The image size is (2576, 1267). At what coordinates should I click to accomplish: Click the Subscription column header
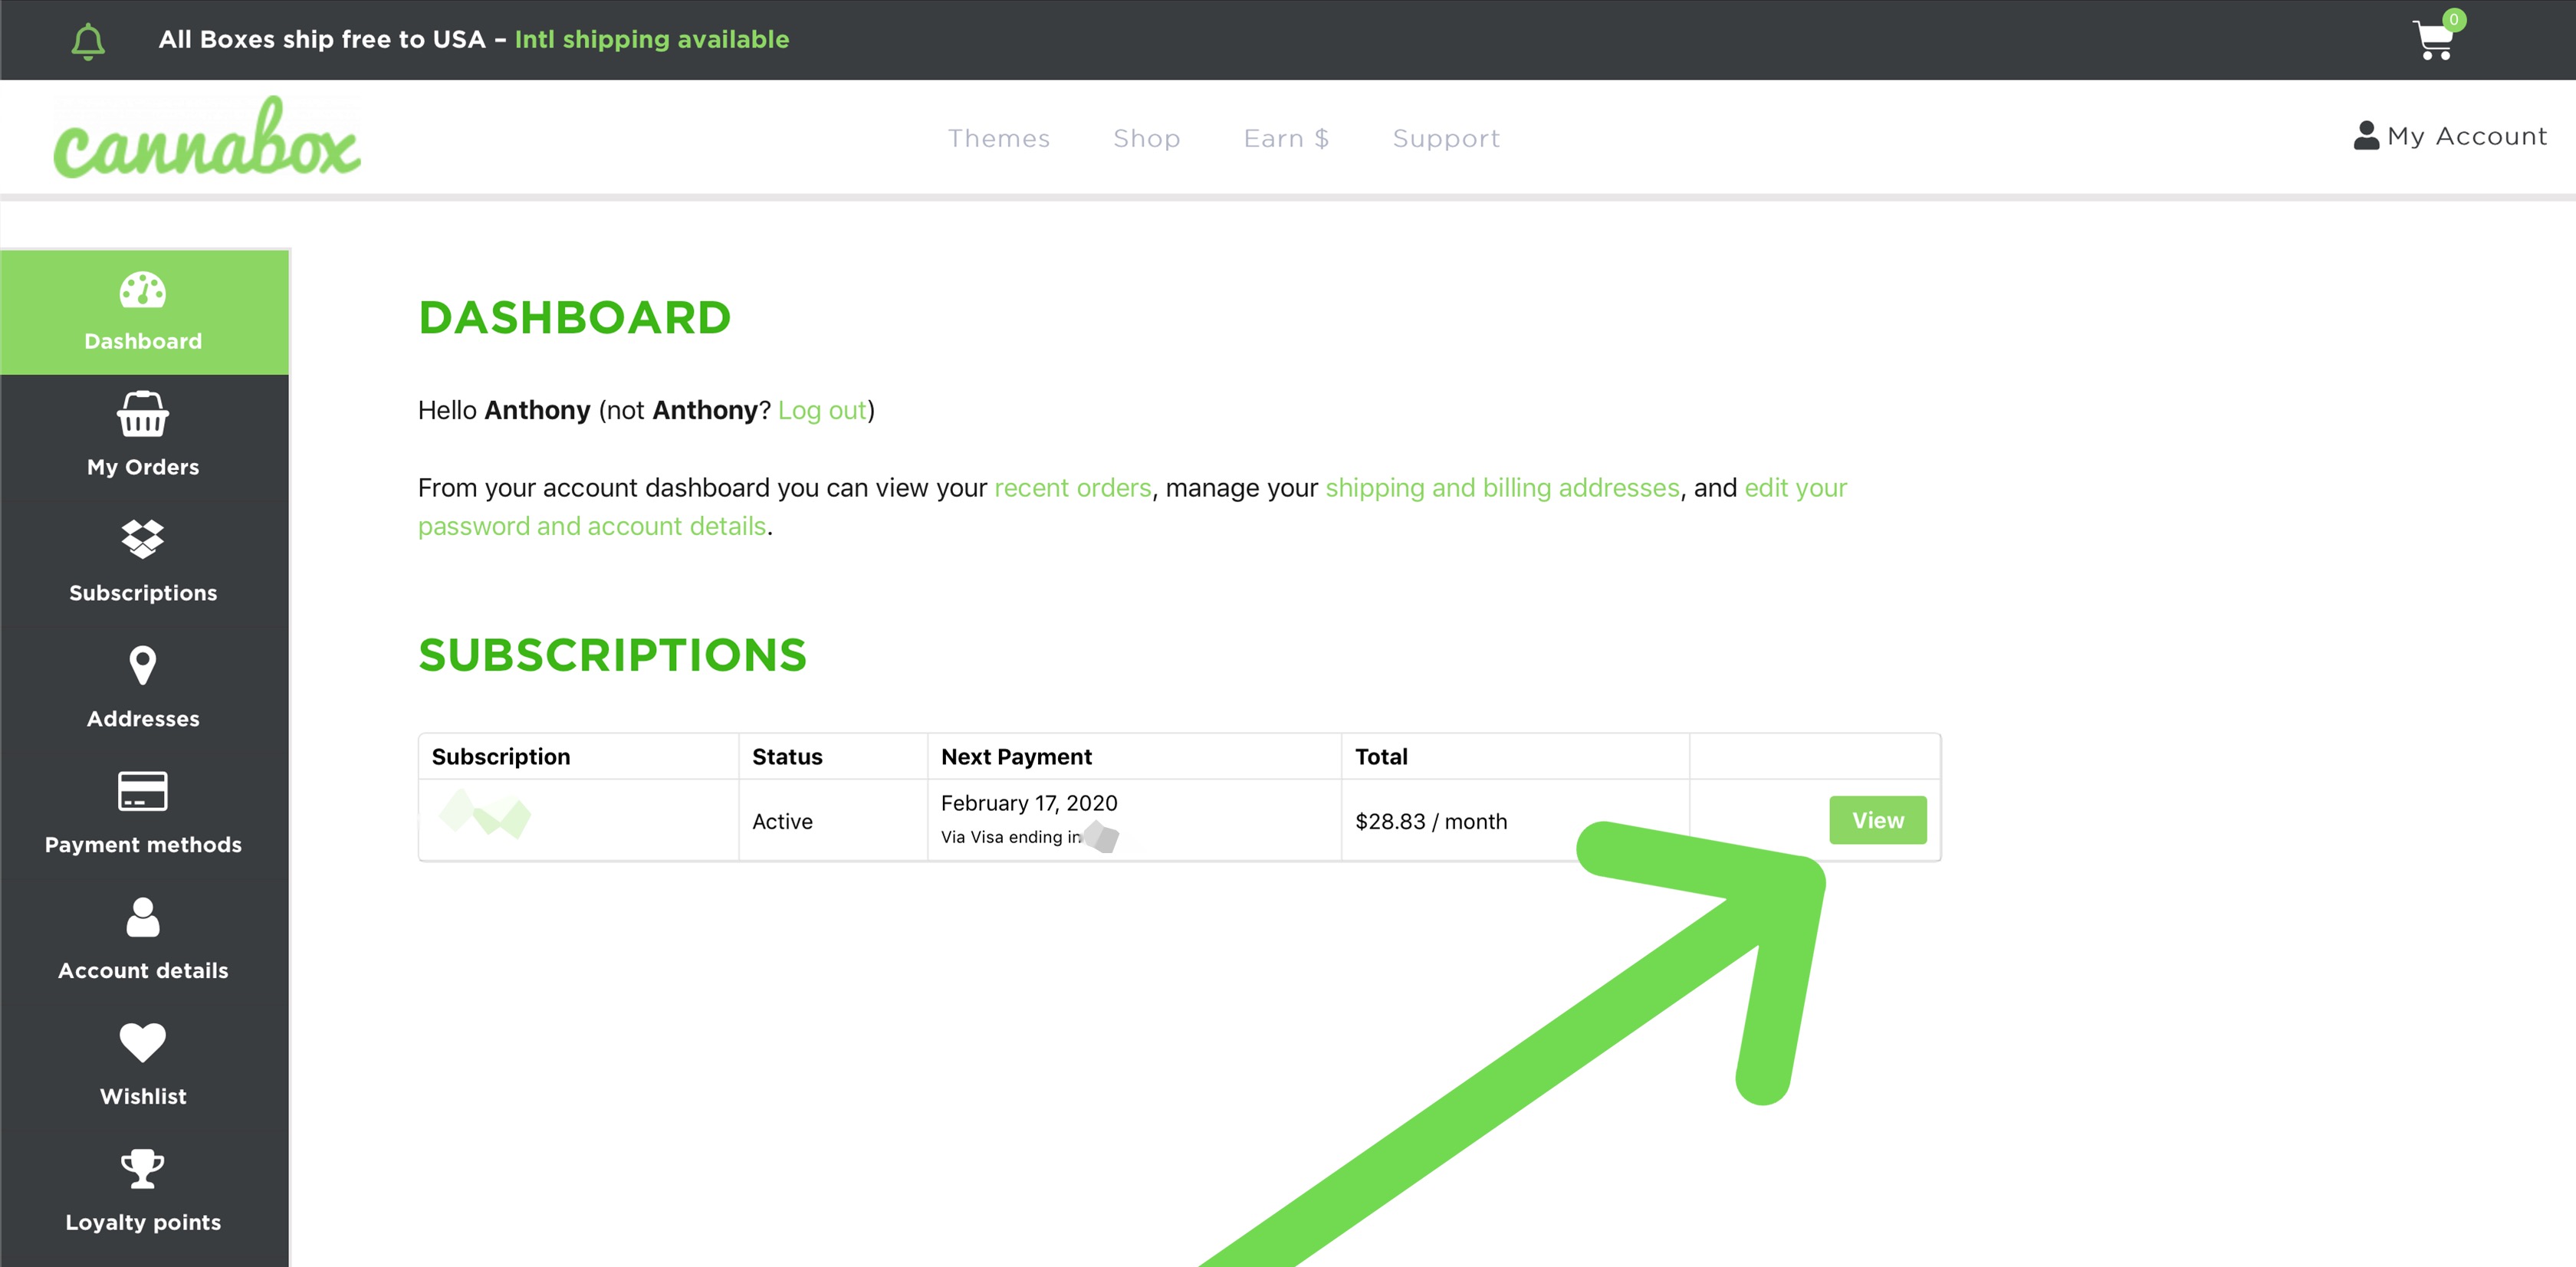(x=501, y=757)
